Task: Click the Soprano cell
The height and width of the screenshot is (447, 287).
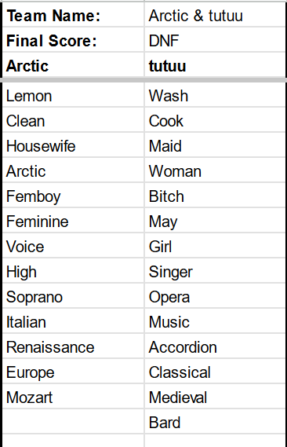Action: (x=74, y=296)
